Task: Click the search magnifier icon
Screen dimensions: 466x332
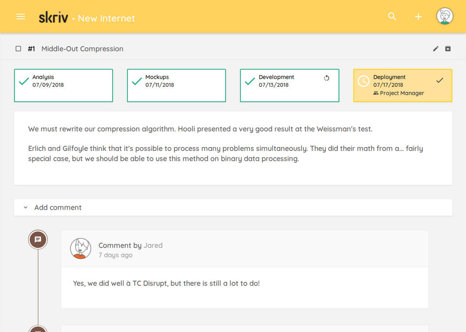Action: tap(392, 17)
